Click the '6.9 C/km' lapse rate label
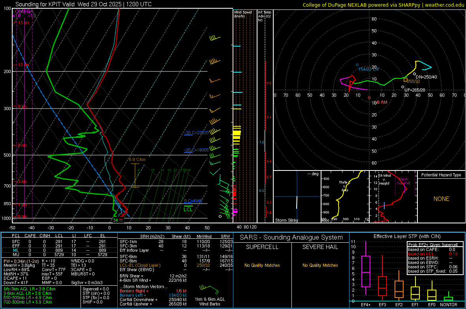The height and width of the screenshot is (309, 466). click(137, 159)
